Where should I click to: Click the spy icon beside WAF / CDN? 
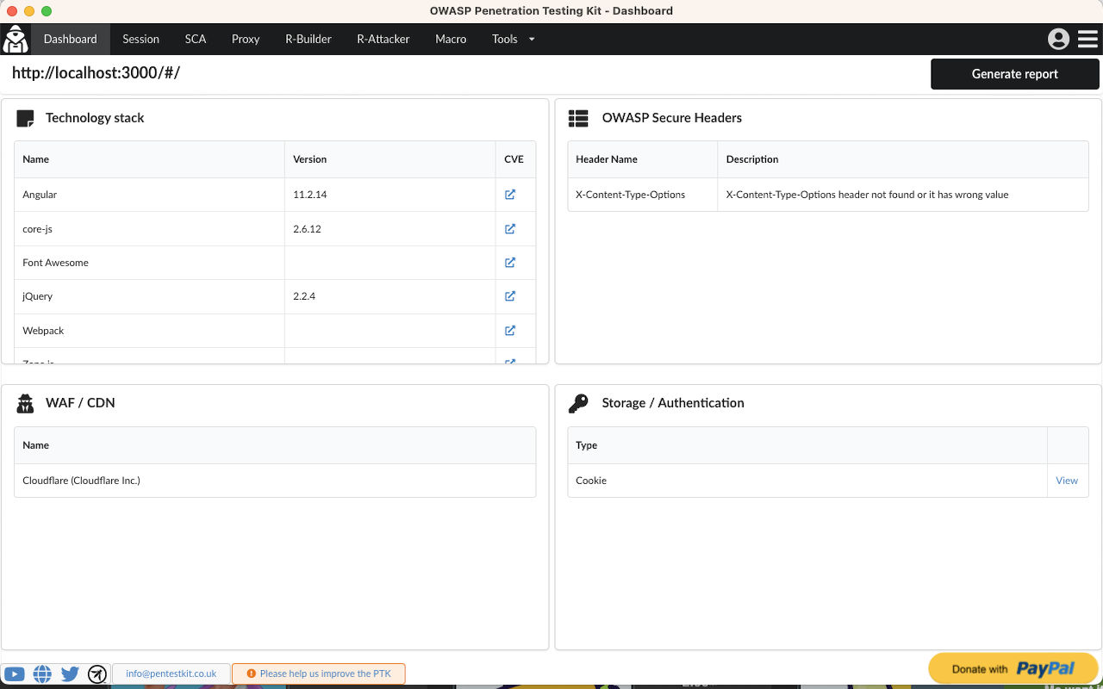coord(24,402)
